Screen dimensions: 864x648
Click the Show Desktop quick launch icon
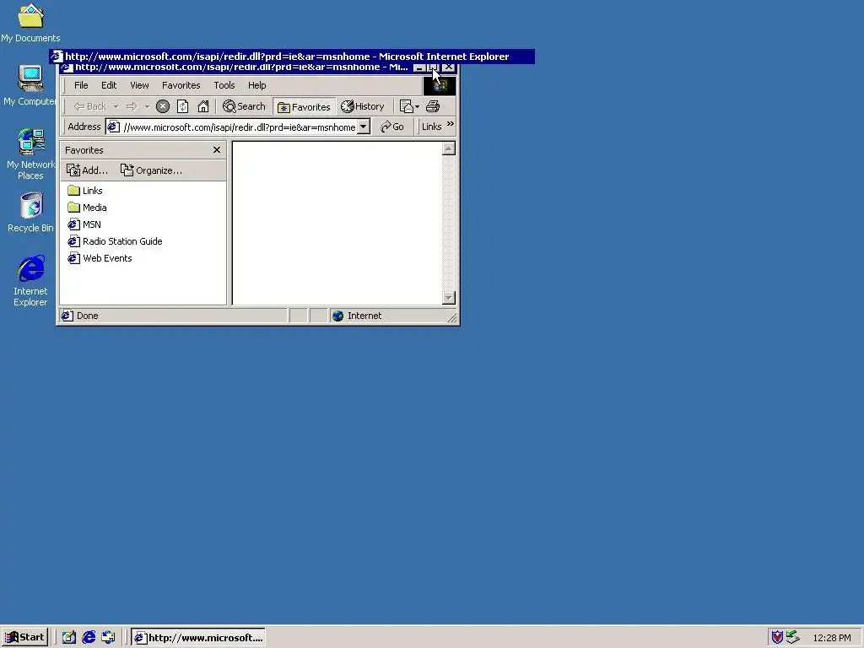click(68, 638)
